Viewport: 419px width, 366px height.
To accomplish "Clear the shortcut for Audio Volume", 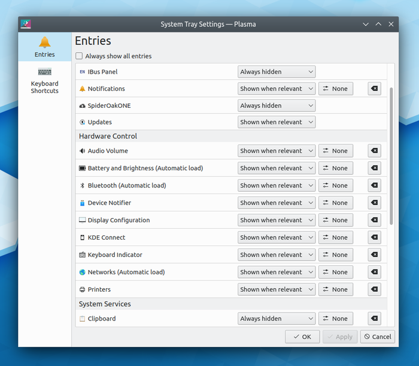I will click(x=374, y=151).
